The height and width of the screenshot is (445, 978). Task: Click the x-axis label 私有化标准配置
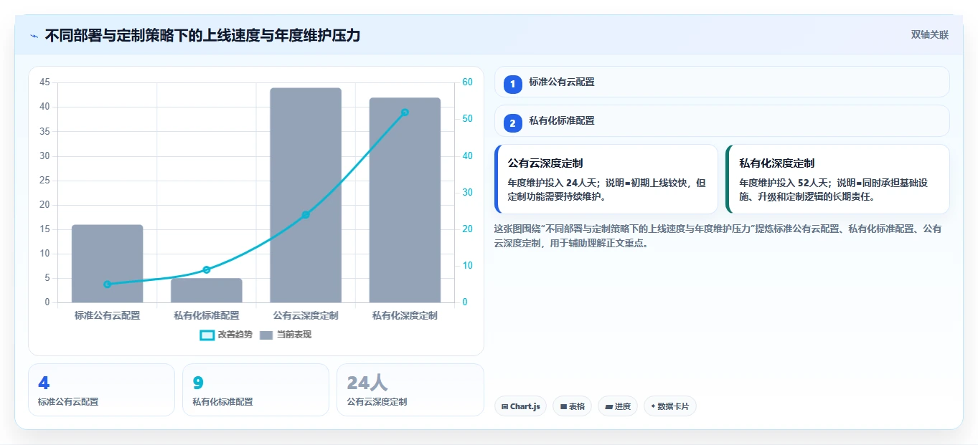click(x=207, y=315)
